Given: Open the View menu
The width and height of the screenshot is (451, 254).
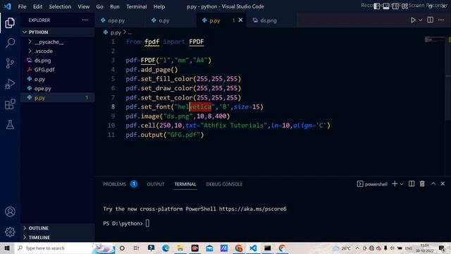Looking at the screenshot, I should pos(83,6).
